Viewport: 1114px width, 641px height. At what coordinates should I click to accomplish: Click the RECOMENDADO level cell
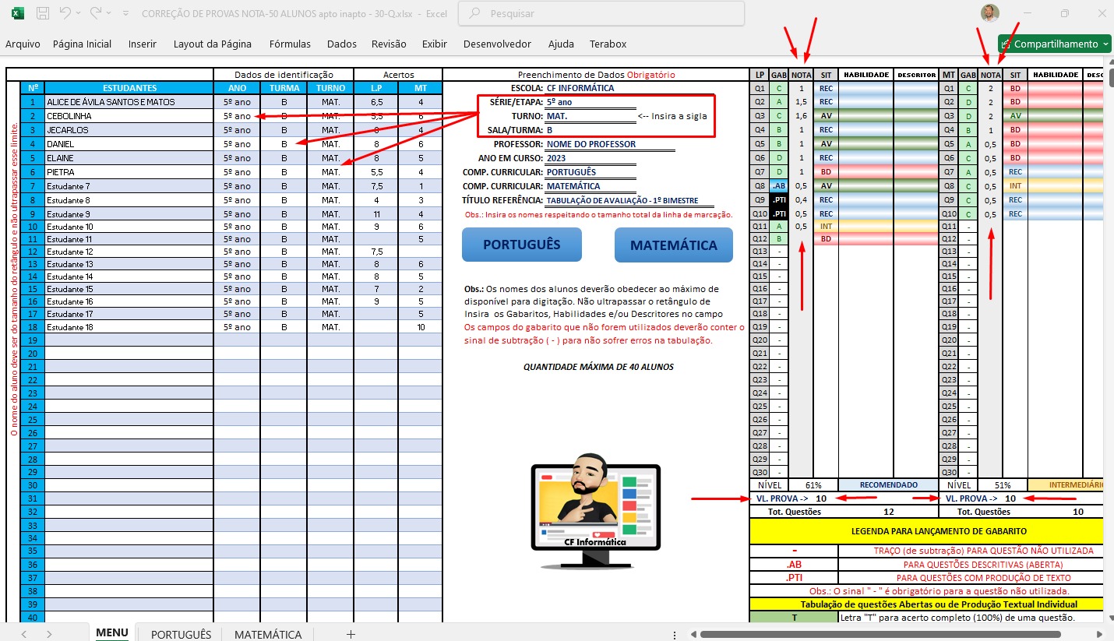click(888, 484)
